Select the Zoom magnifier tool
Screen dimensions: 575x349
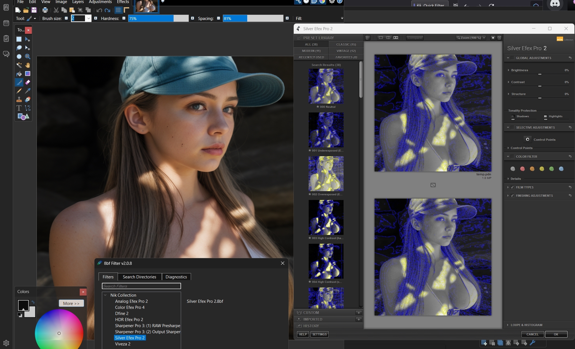27,57
